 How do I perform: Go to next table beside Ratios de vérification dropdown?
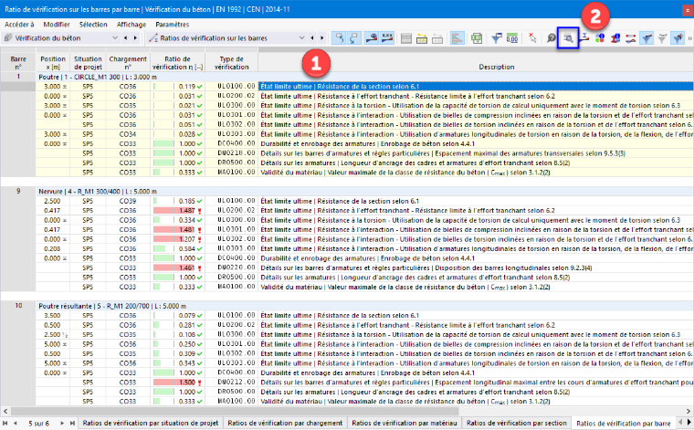(x=322, y=38)
